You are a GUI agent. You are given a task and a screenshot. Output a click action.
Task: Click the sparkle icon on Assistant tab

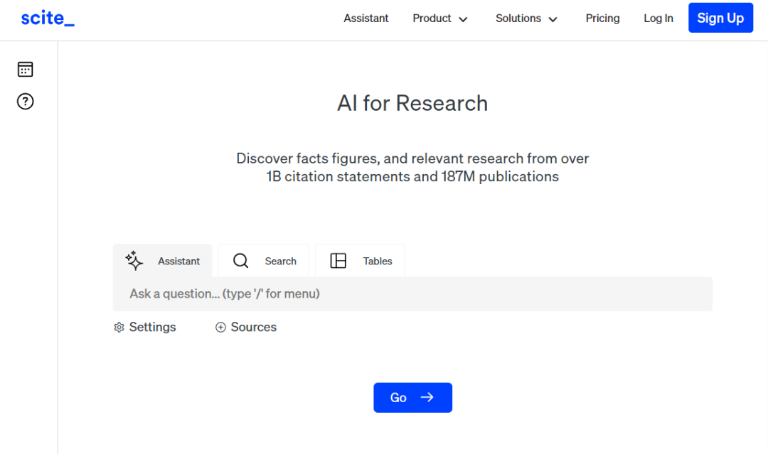[x=134, y=261]
